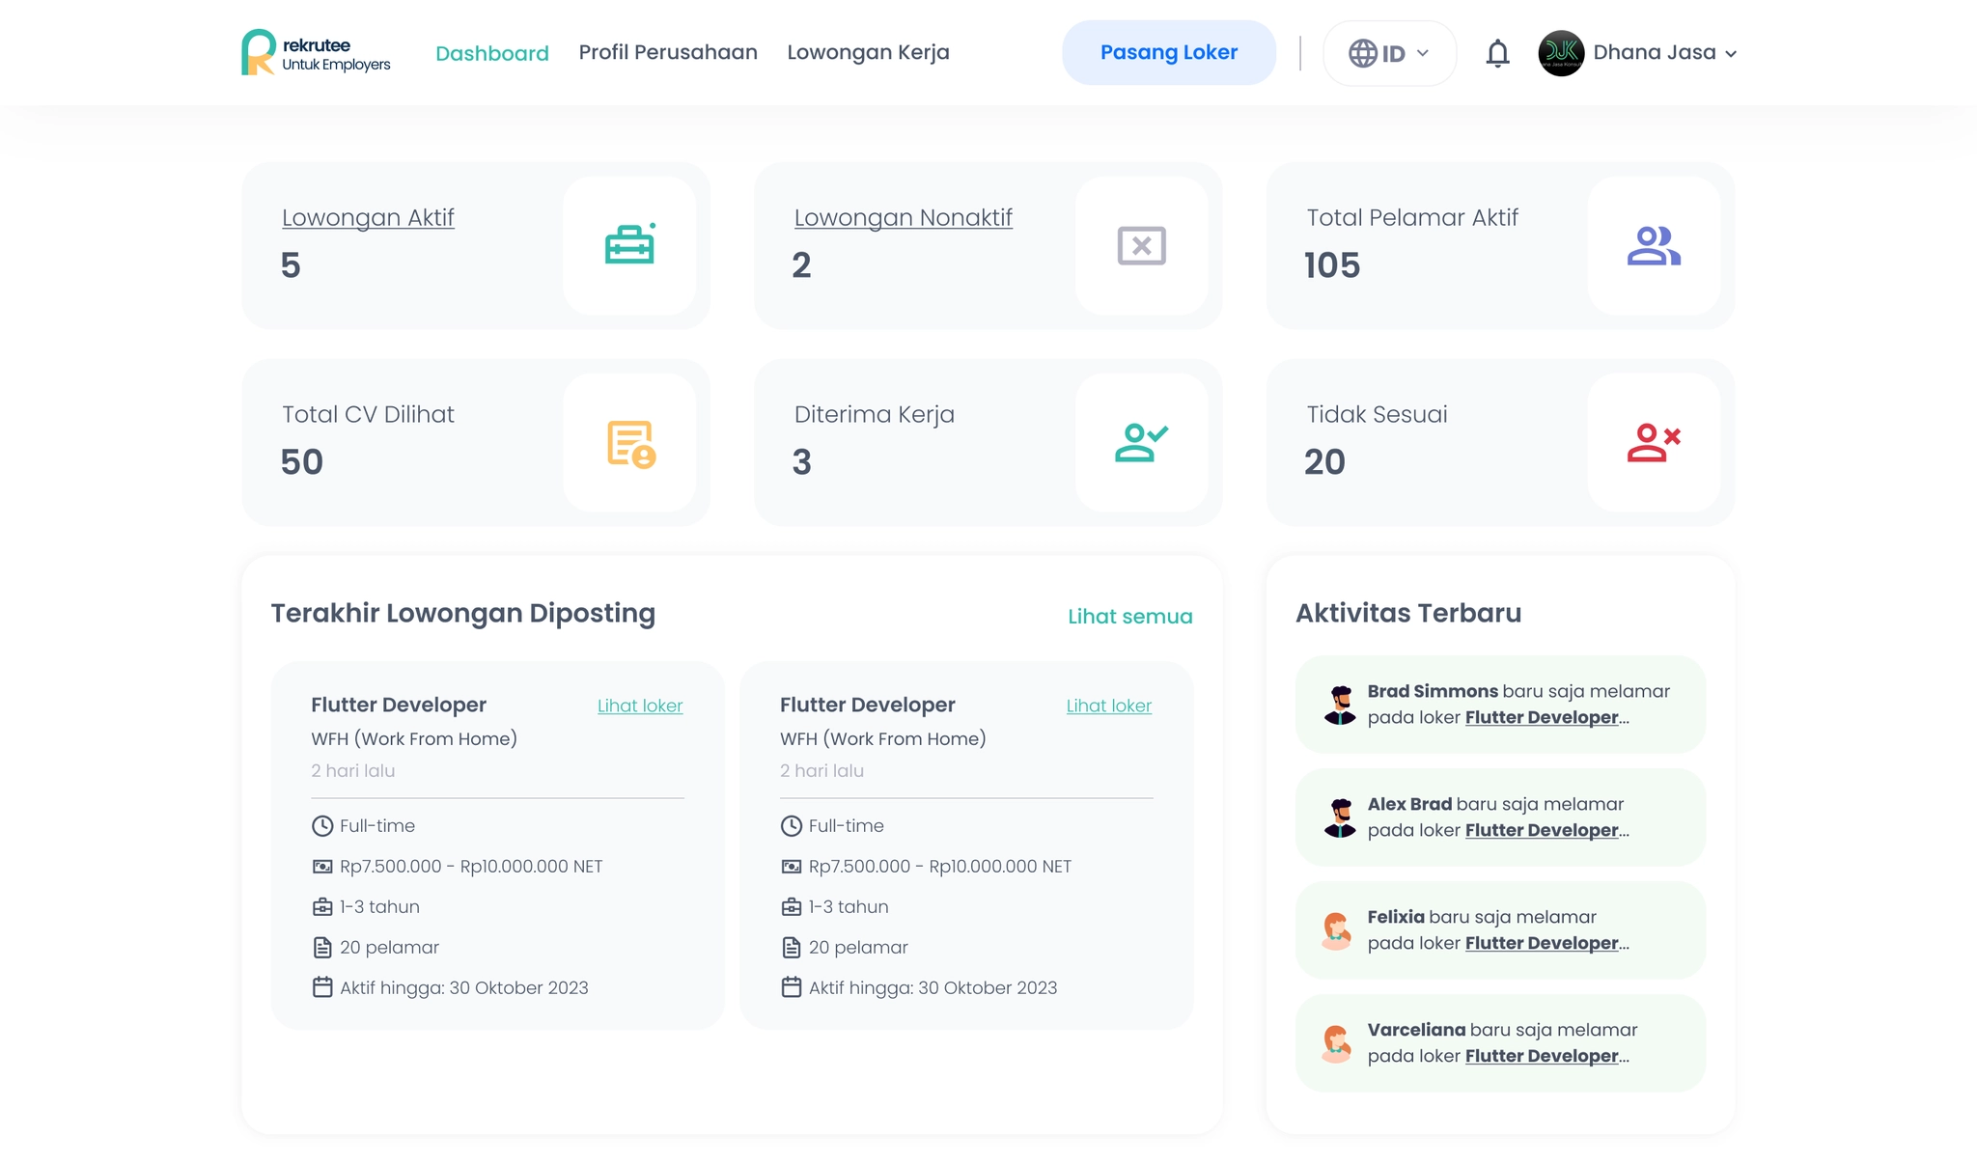
Task: Click the CV document icon on Total CV Dilihat
Action: click(630, 443)
